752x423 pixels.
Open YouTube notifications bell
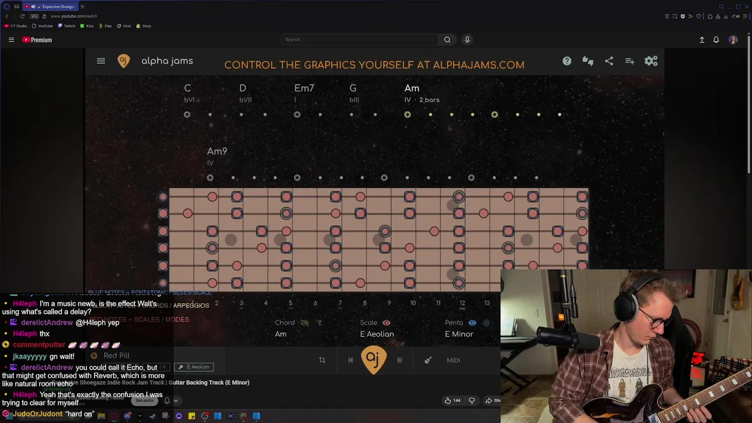pos(716,40)
